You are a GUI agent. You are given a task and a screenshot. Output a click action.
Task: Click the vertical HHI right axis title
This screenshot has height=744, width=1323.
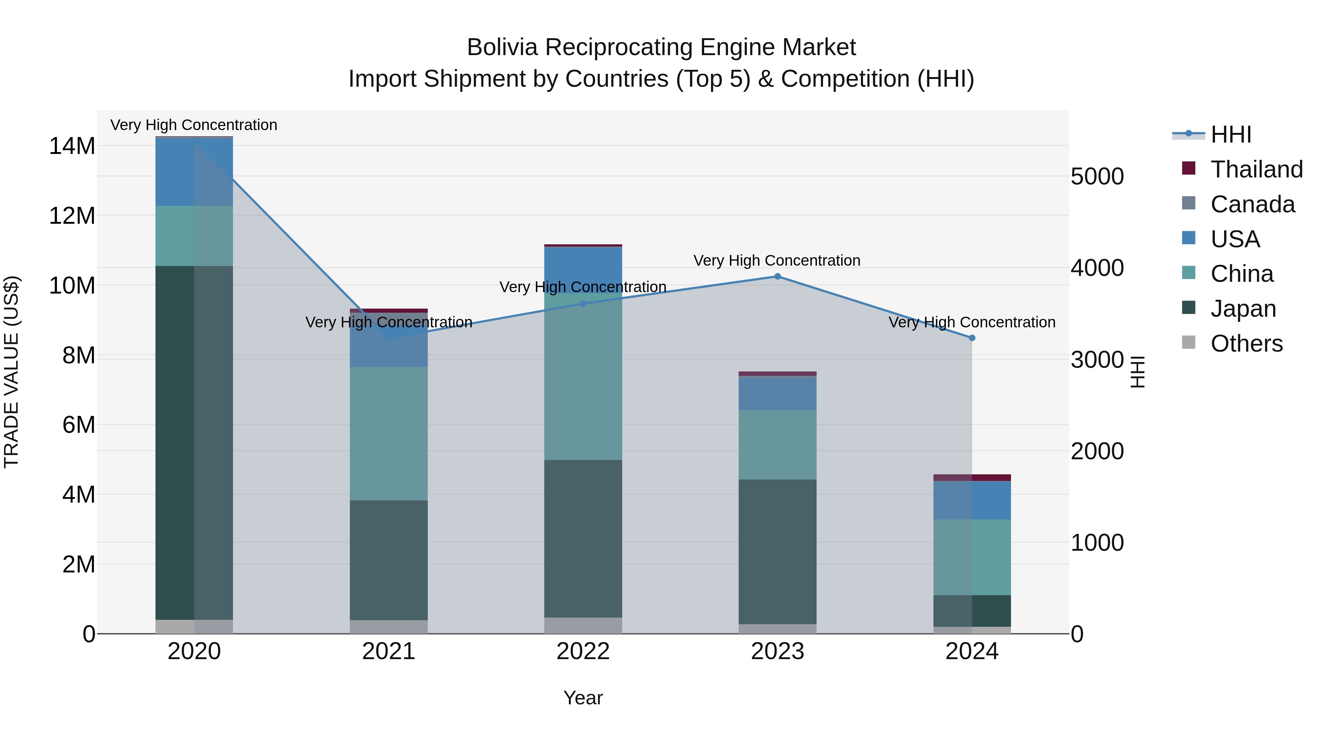point(1138,372)
